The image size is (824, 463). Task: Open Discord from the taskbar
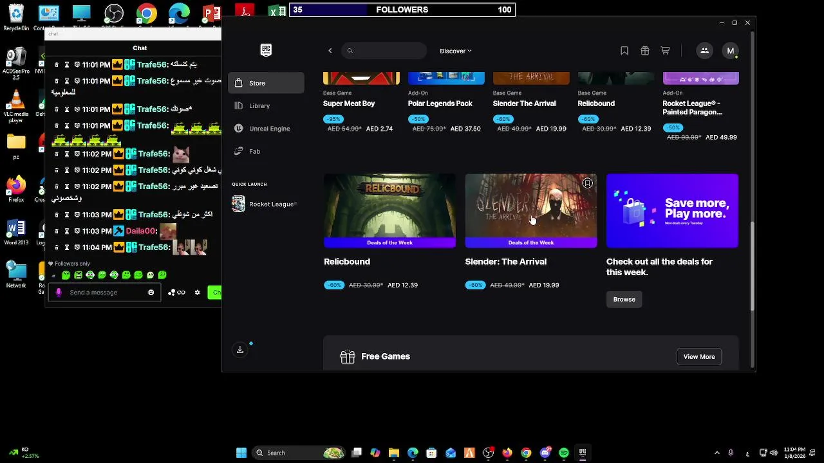click(x=545, y=453)
